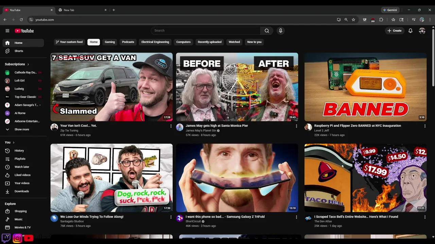The height and width of the screenshot is (244, 435).
Task: Select the Watched filter chip
Action: [234, 42]
